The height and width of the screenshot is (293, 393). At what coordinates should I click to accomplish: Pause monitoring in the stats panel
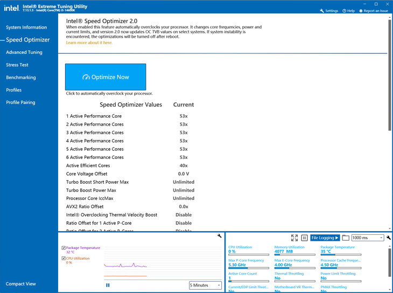pos(304,238)
